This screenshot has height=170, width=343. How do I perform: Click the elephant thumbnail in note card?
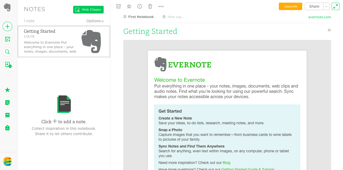click(91, 42)
